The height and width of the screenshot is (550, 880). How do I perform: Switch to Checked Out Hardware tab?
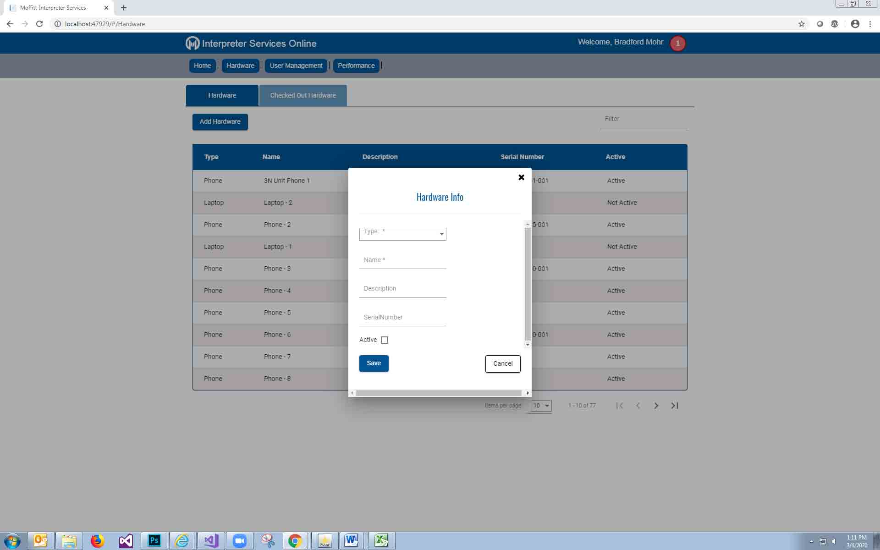pos(302,95)
